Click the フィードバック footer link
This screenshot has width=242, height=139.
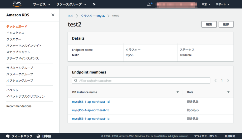[x=22, y=136]
